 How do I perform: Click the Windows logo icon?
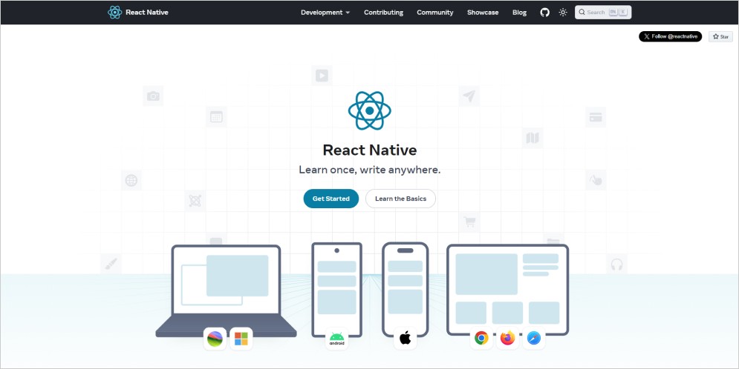(241, 339)
